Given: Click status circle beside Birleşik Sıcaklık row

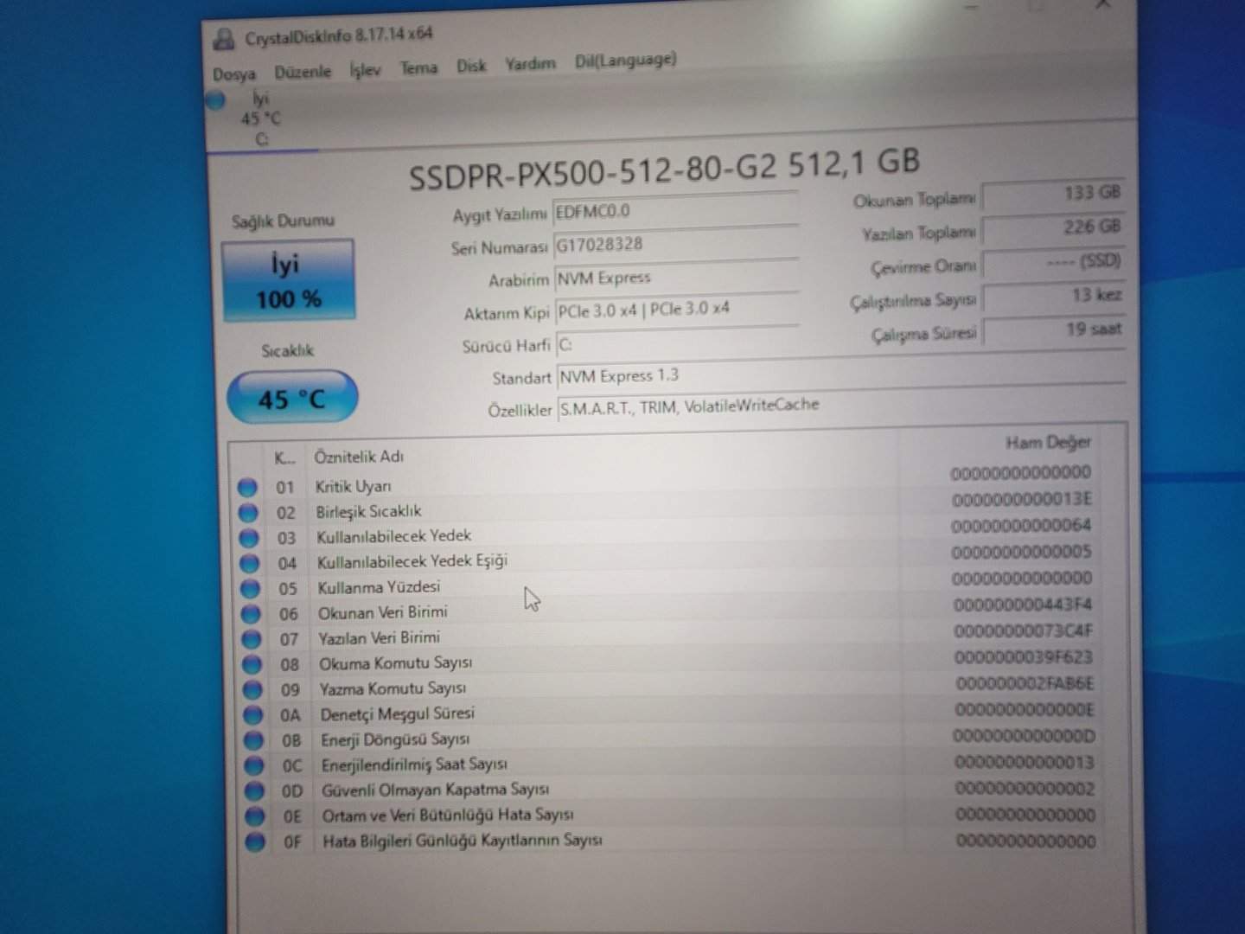Looking at the screenshot, I should (248, 513).
